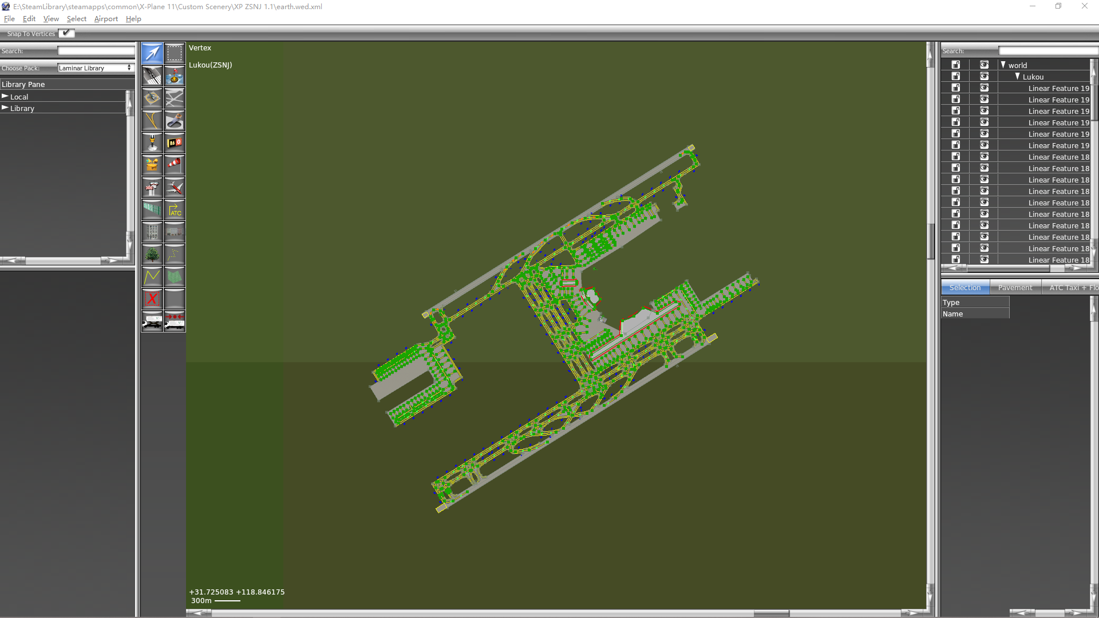
Task: Open the File menu
Action: pyautogui.click(x=9, y=19)
